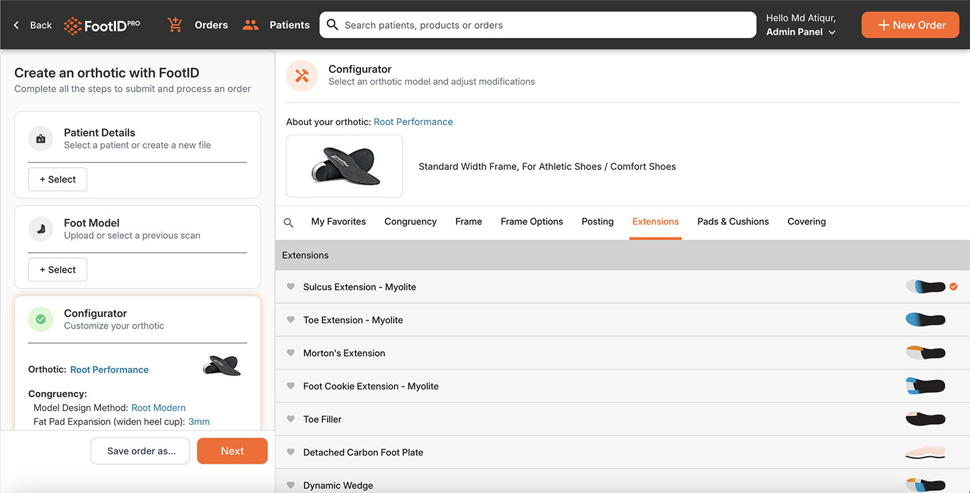The height and width of the screenshot is (493, 970).
Task: Click Back text in header
Action: pyautogui.click(x=41, y=25)
